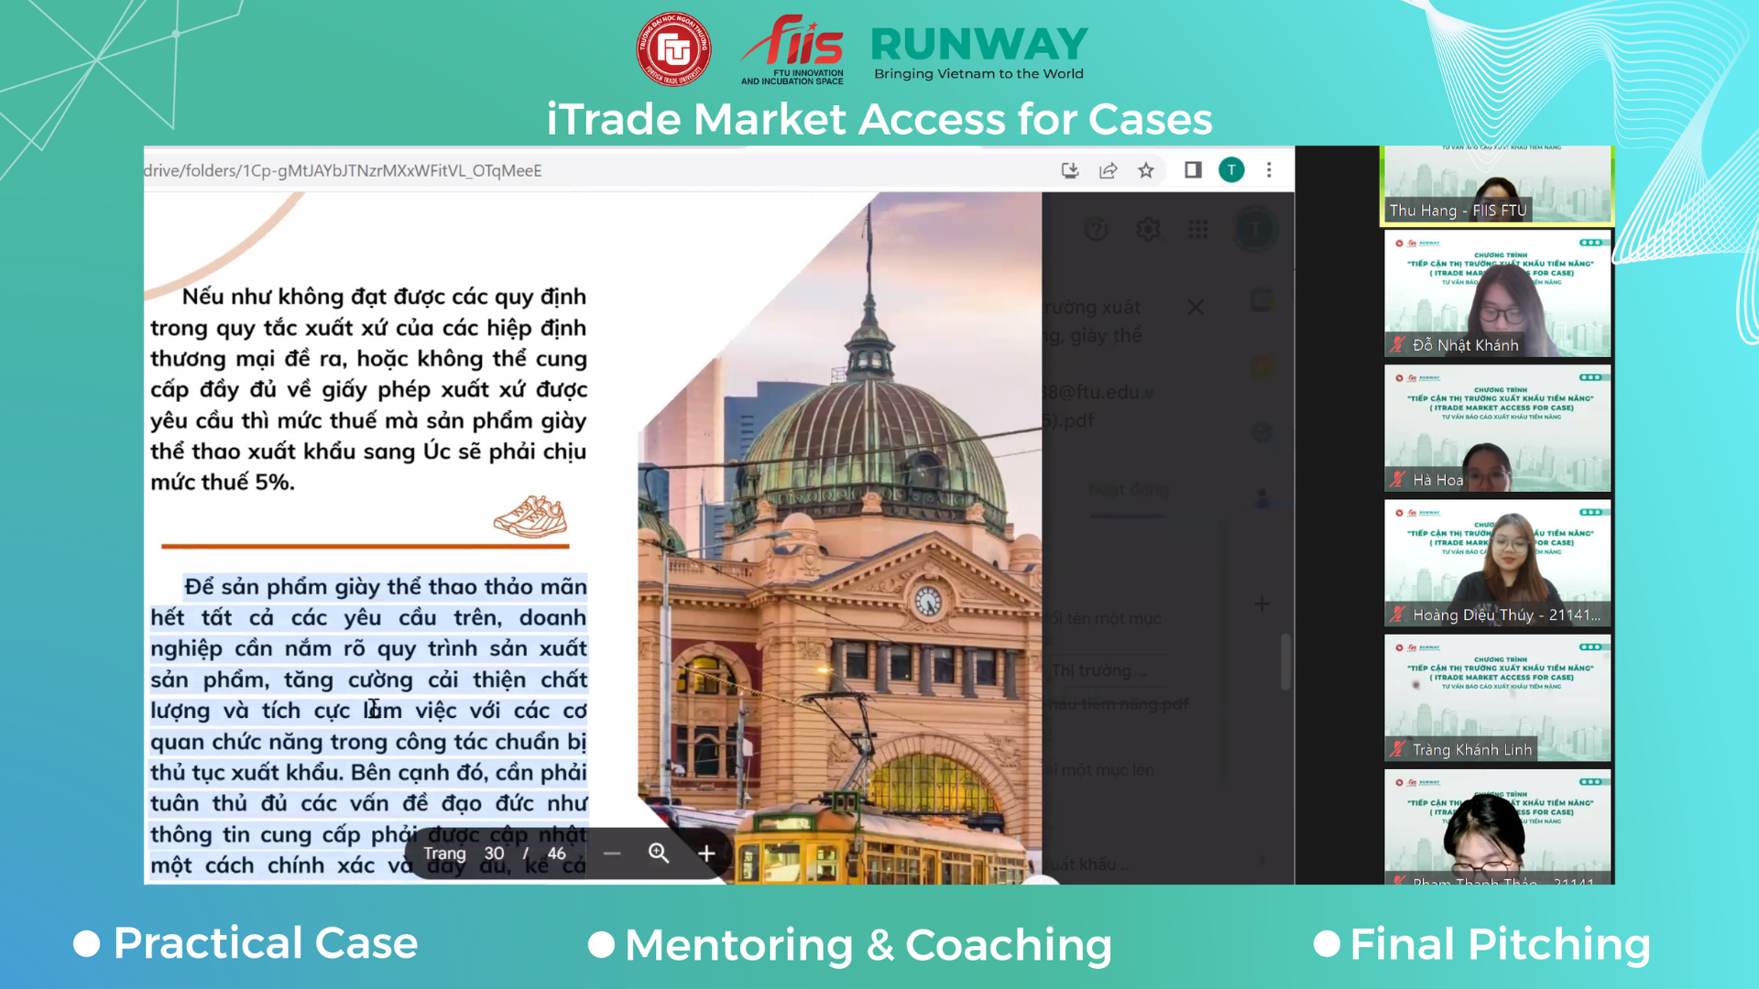Screen dimensions: 1759x989
Task: Select Thu Hang - FIIS FTU video tile
Action: (x=1497, y=185)
